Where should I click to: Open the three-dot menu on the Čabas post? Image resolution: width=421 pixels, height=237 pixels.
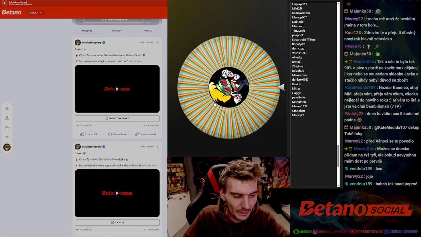(157, 146)
